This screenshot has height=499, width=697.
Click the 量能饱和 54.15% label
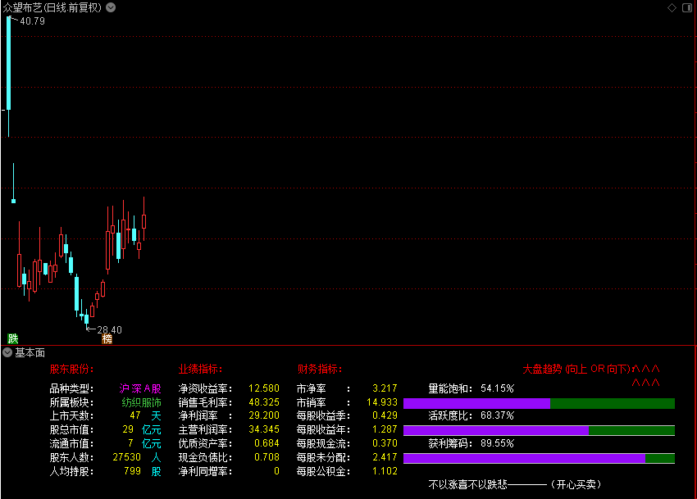click(x=471, y=389)
